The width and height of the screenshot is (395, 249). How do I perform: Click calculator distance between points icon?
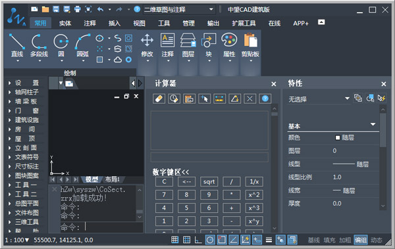click(x=219, y=99)
